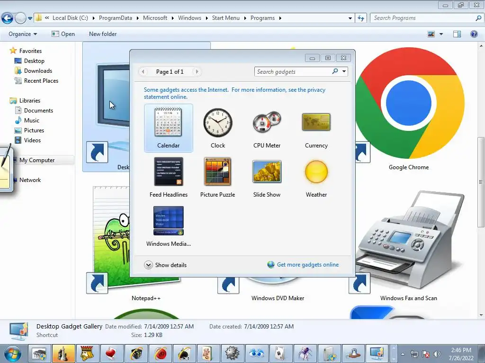Image resolution: width=485 pixels, height=363 pixels.
Task: Click Start Menu in the breadcrumb
Action: [x=226, y=18]
